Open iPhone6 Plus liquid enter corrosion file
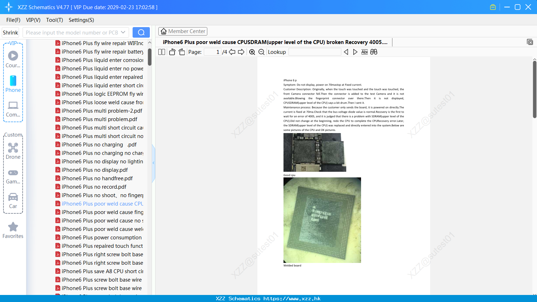537x302 pixels. [x=99, y=60]
